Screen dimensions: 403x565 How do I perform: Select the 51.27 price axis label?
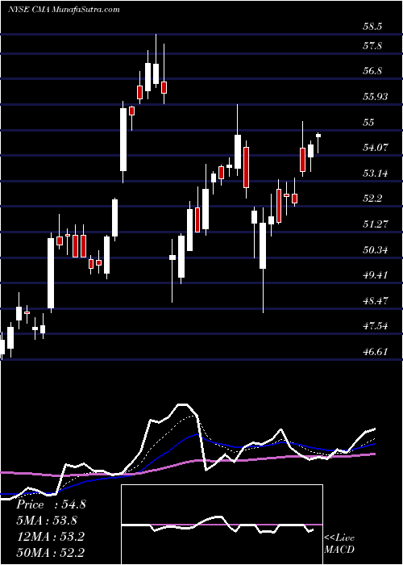pyautogui.click(x=376, y=224)
